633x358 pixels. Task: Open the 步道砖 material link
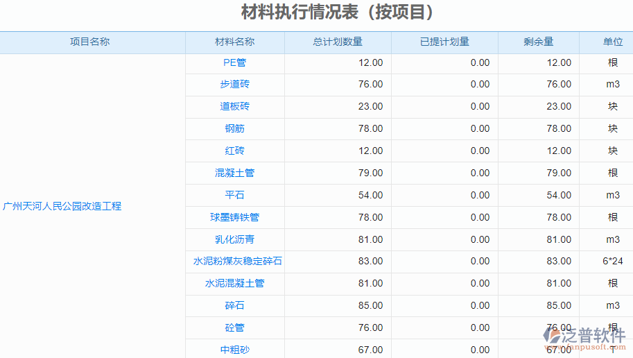pyautogui.click(x=234, y=84)
